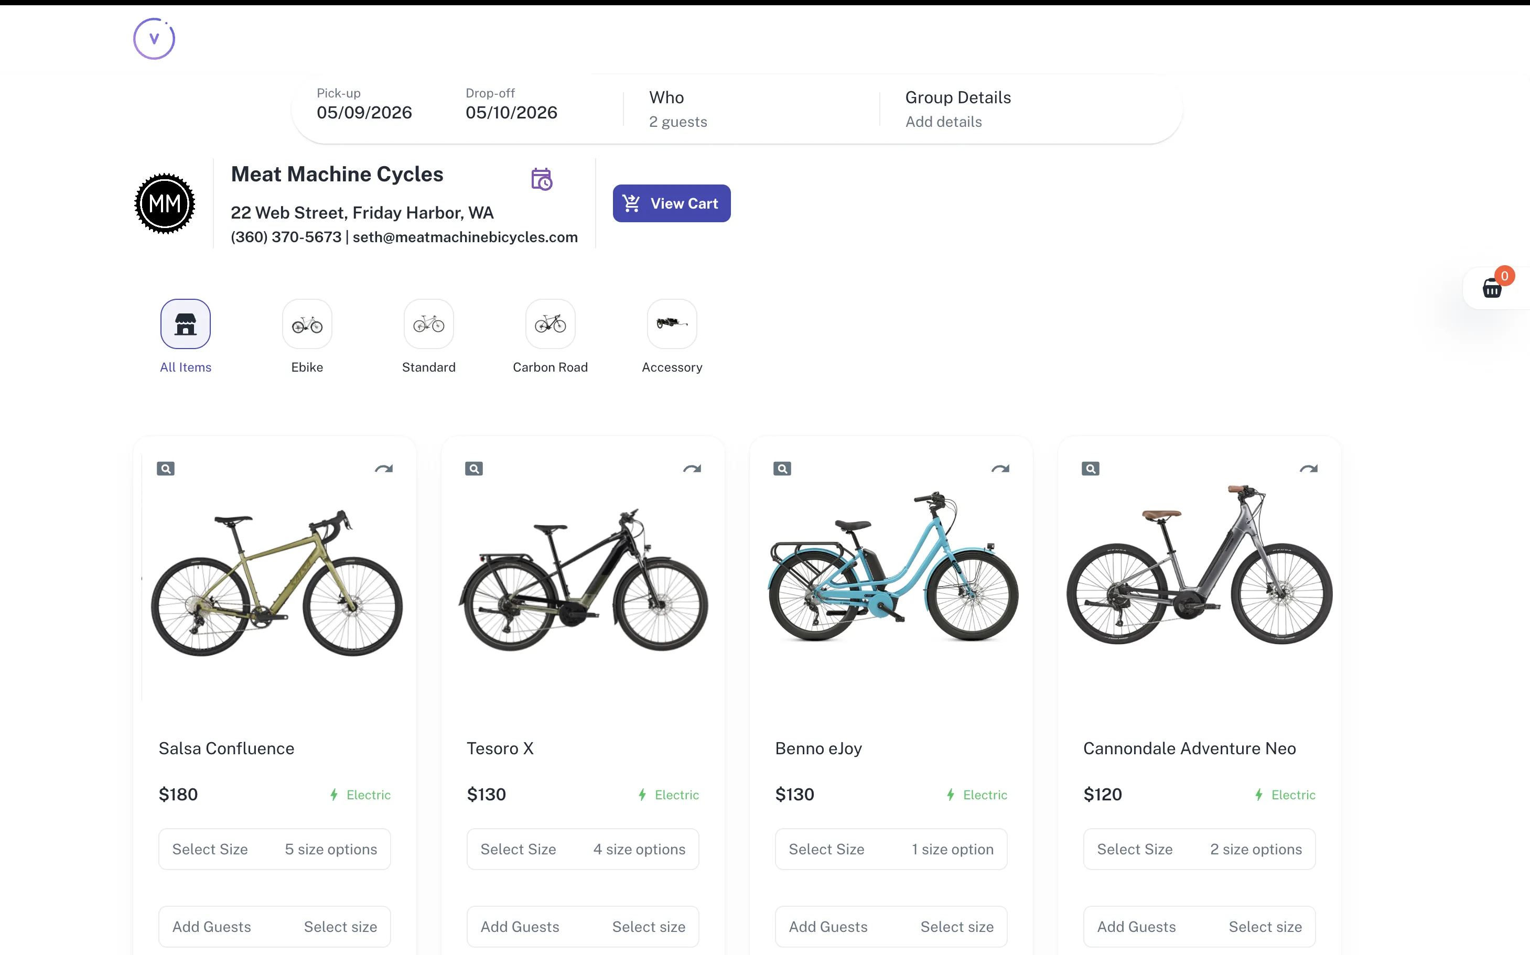Email the shop at seth@meatmachinebicycles.com
Viewport: 1530px width, 955px height.
466,237
